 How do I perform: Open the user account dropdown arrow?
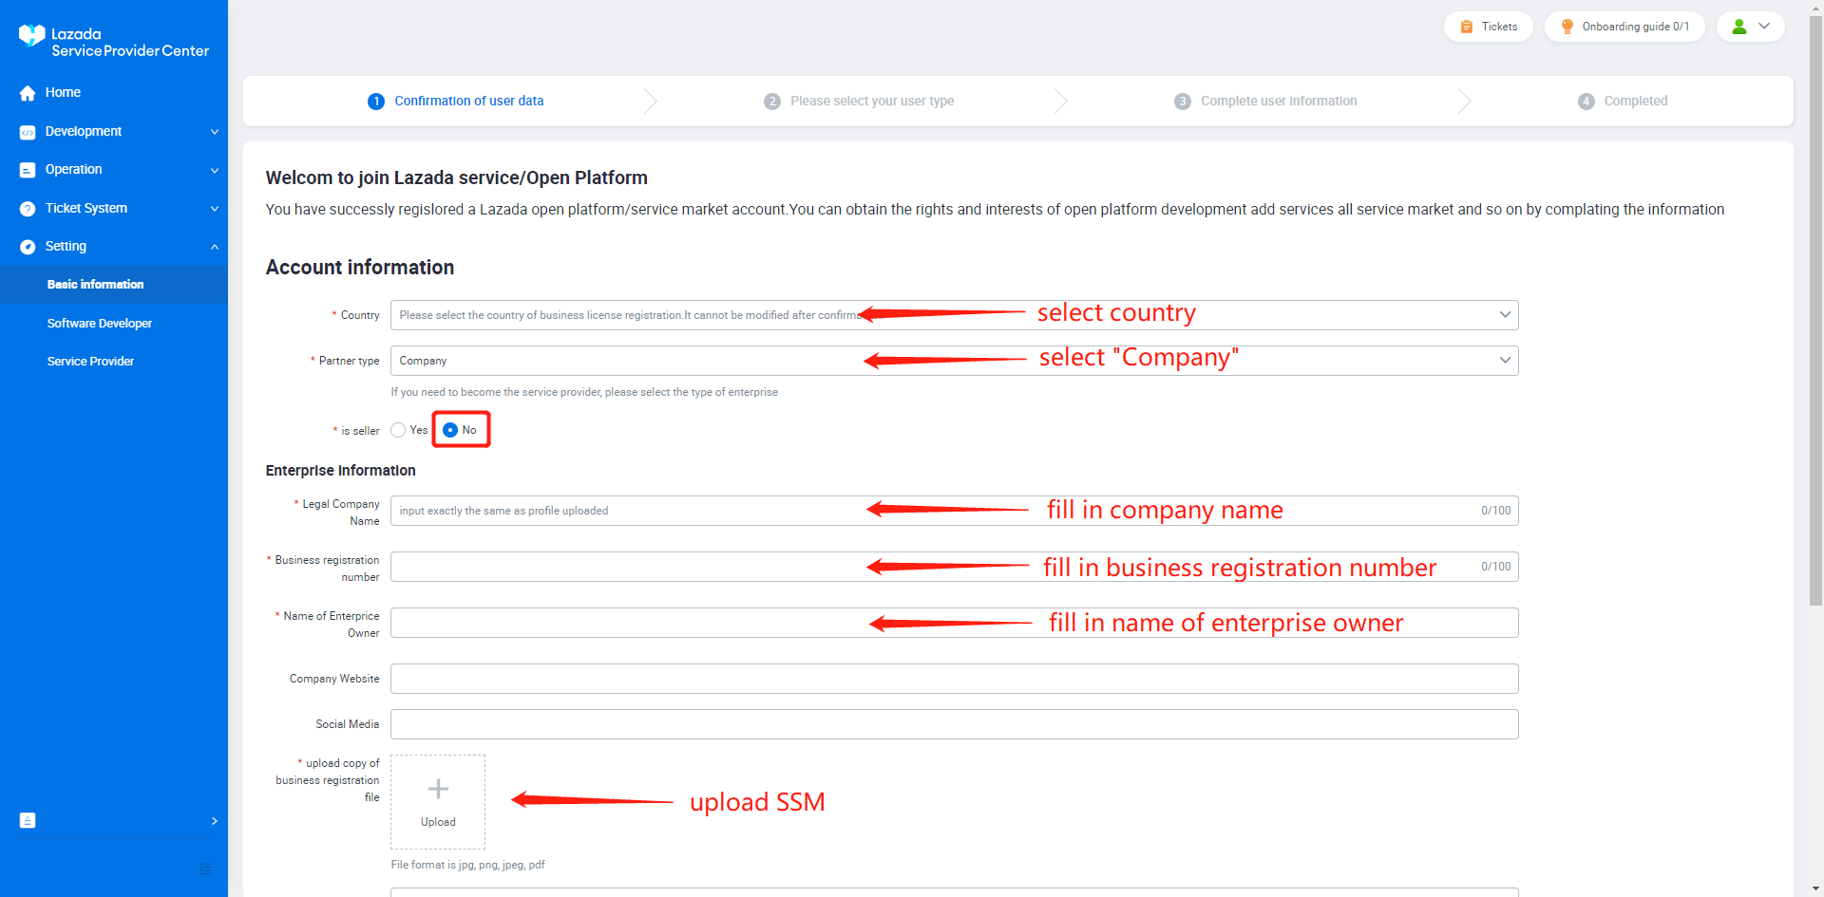point(1764,27)
